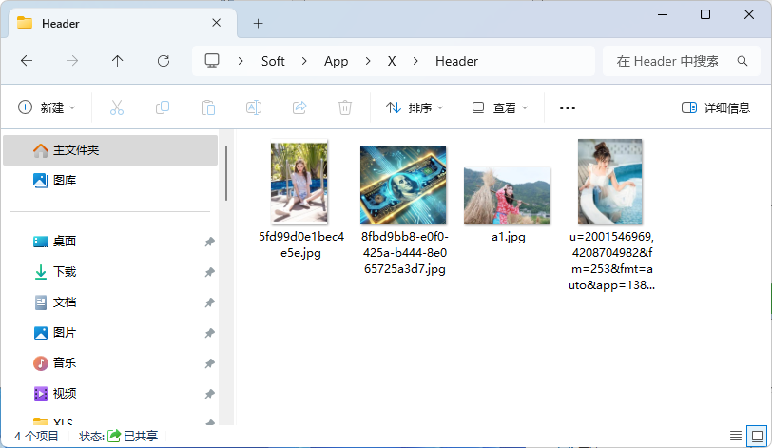
Task: Toggle pin on 音乐 entry
Action: click(x=210, y=363)
